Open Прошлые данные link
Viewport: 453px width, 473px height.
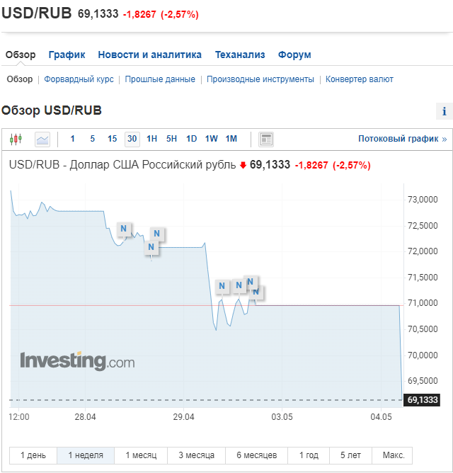point(160,79)
